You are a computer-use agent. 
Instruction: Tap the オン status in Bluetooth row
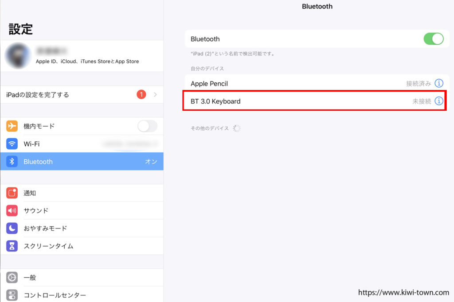tap(151, 162)
